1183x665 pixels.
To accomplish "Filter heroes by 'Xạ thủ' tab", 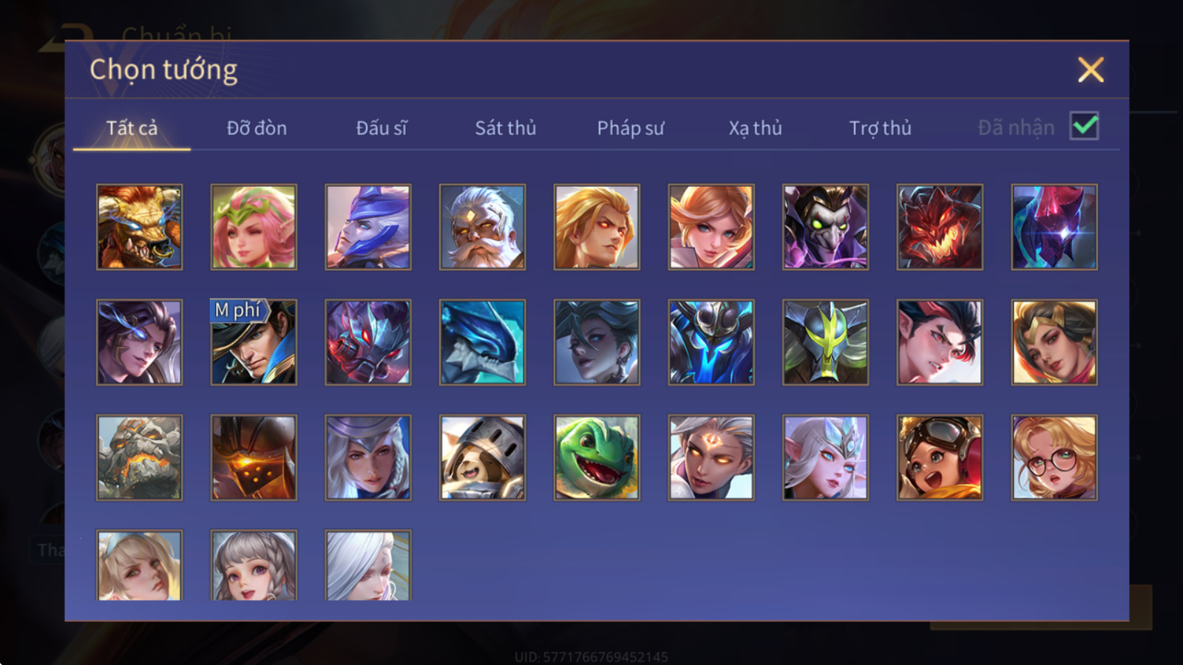I will click(755, 128).
